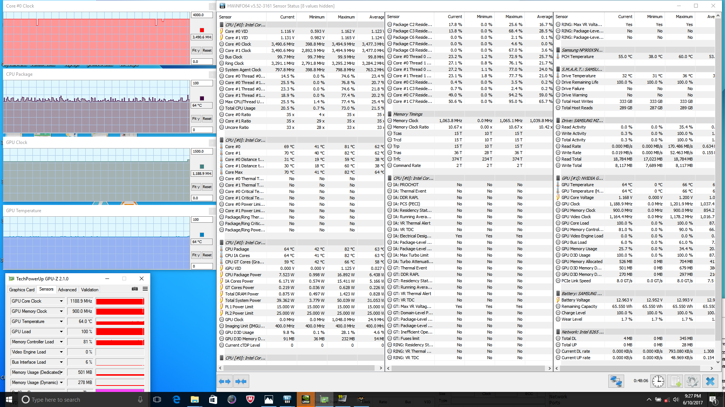Viewport: 725px width, 407px height.
Task: Click the Type here to search box
Action: [83, 399]
